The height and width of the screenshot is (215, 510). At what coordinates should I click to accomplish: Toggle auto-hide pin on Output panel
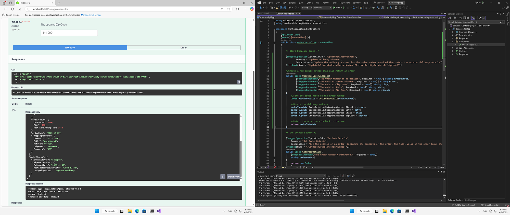click(441, 172)
